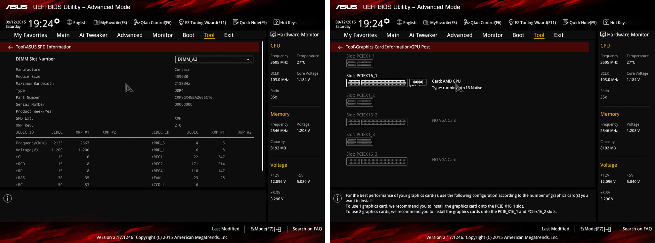Switch to Ai Tweaker tab on SPD Information screen
The image size is (655, 243).
point(93,35)
